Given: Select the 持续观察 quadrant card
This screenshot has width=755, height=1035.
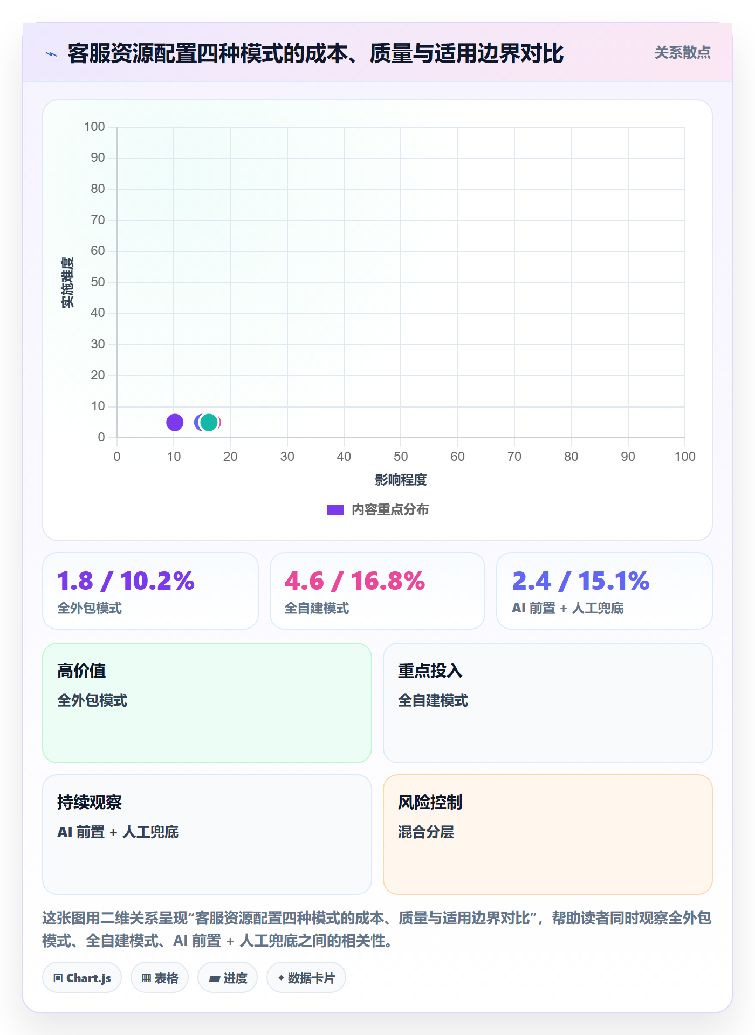Looking at the screenshot, I should tap(207, 834).
